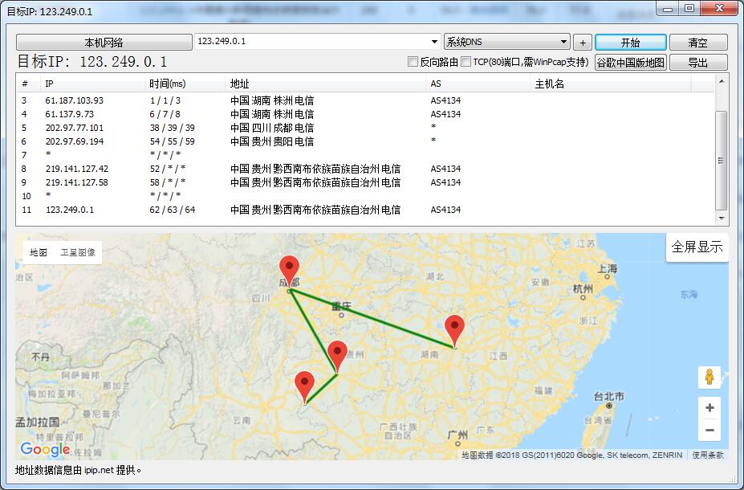This screenshot has height=490, width=744.
Task: Select the red marker at 成都
Action: 289,265
